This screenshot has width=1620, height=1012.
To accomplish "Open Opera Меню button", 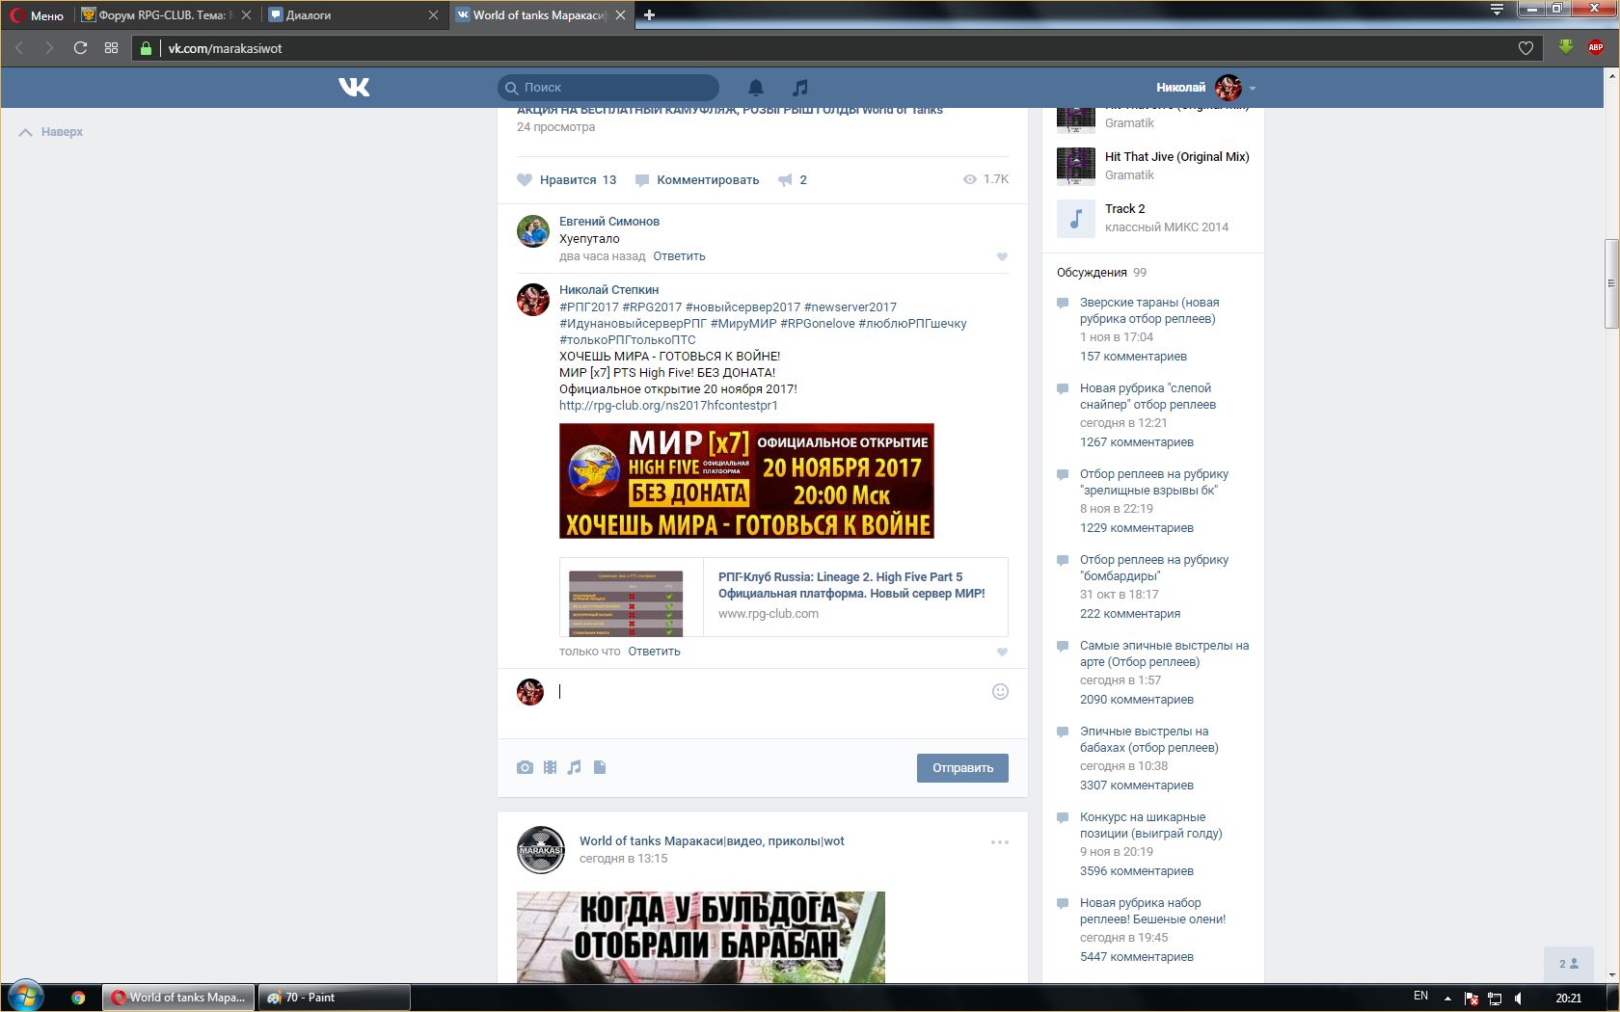I will pyautogui.click(x=37, y=14).
